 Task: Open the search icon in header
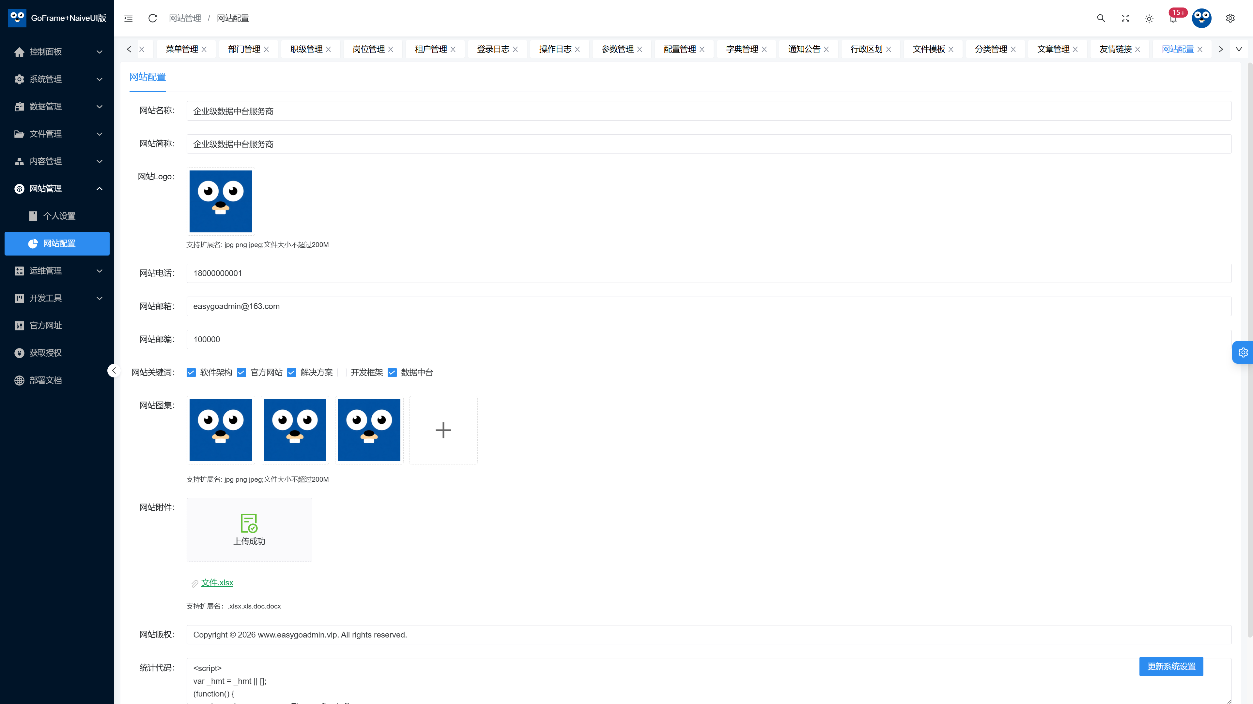pyautogui.click(x=1101, y=18)
